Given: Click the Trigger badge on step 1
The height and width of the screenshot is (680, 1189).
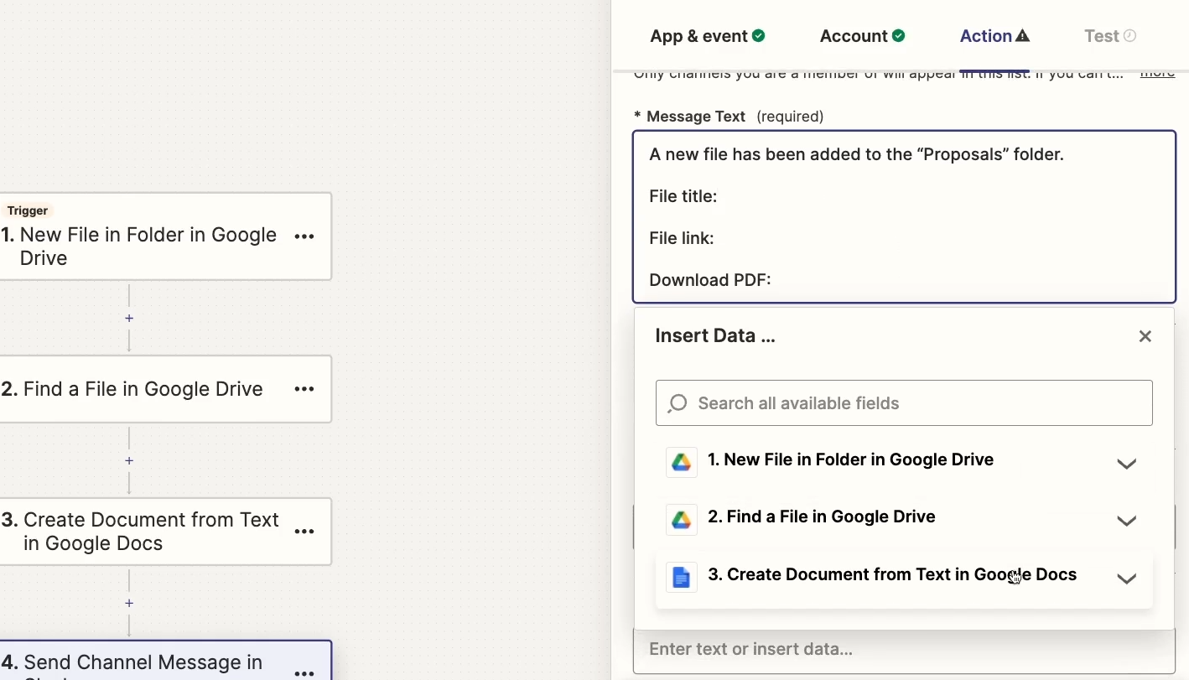Looking at the screenshot, I should (x=28, y=210).
